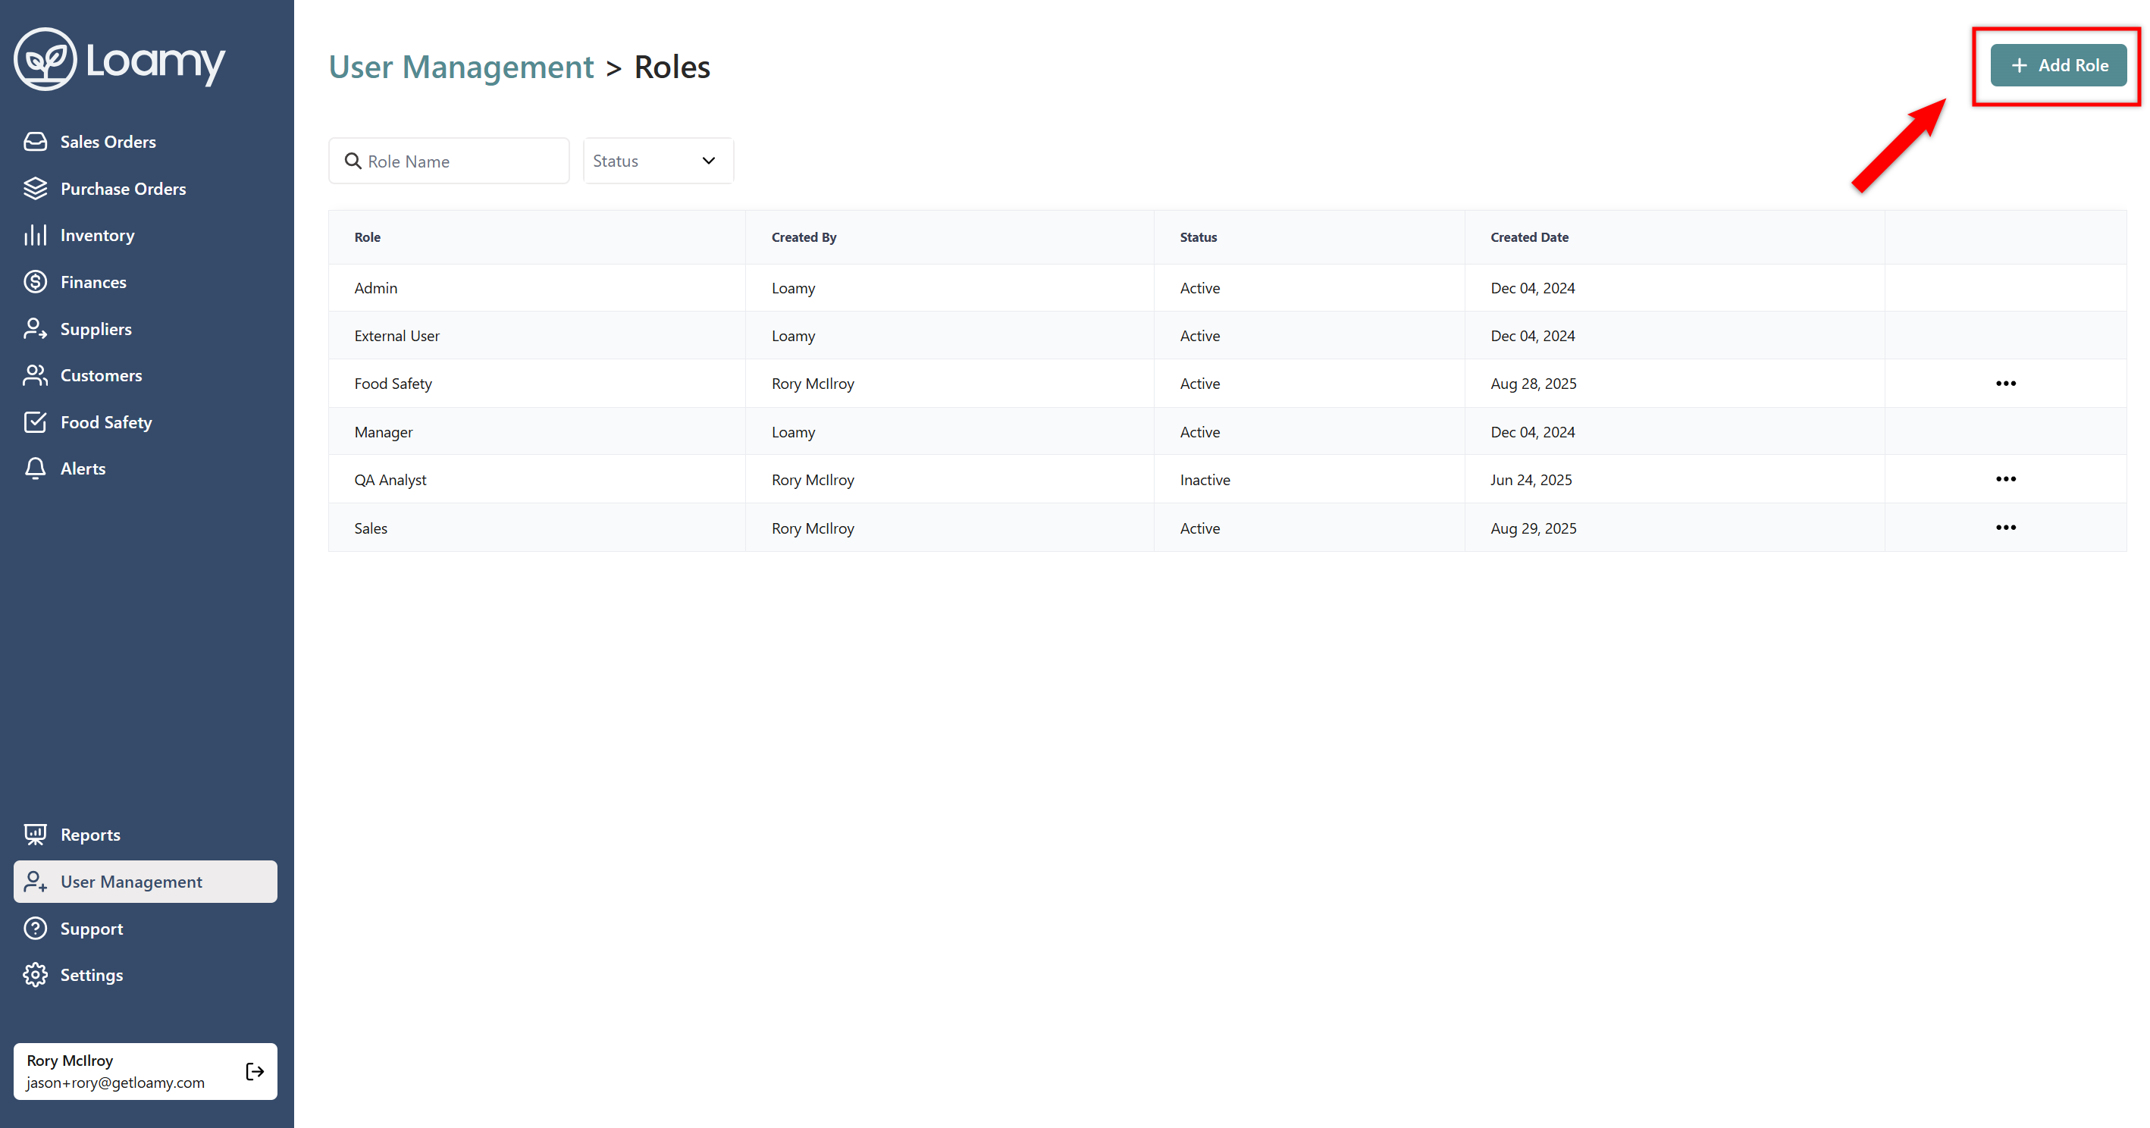Click the Sales Orders inbox icon
This screenshot has height=1128, width=2150.
coord(35,142)
